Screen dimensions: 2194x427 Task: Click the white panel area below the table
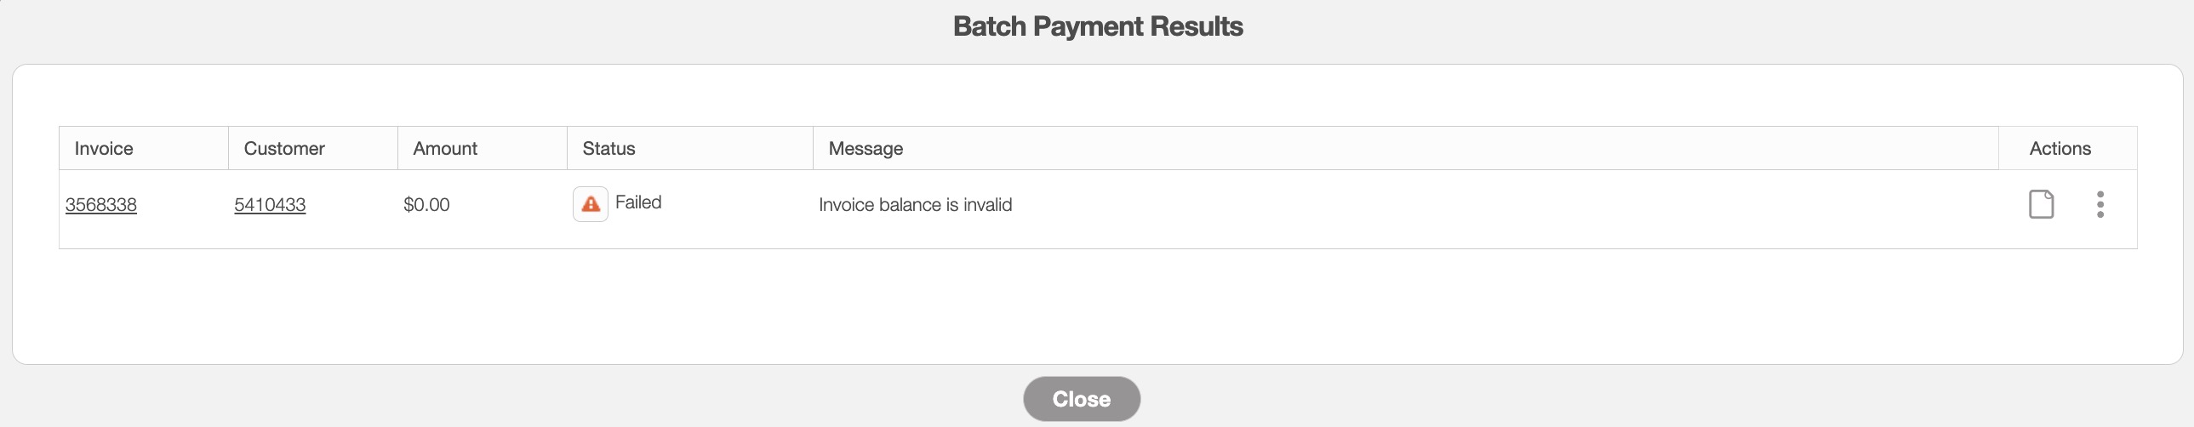[1097, 306]
